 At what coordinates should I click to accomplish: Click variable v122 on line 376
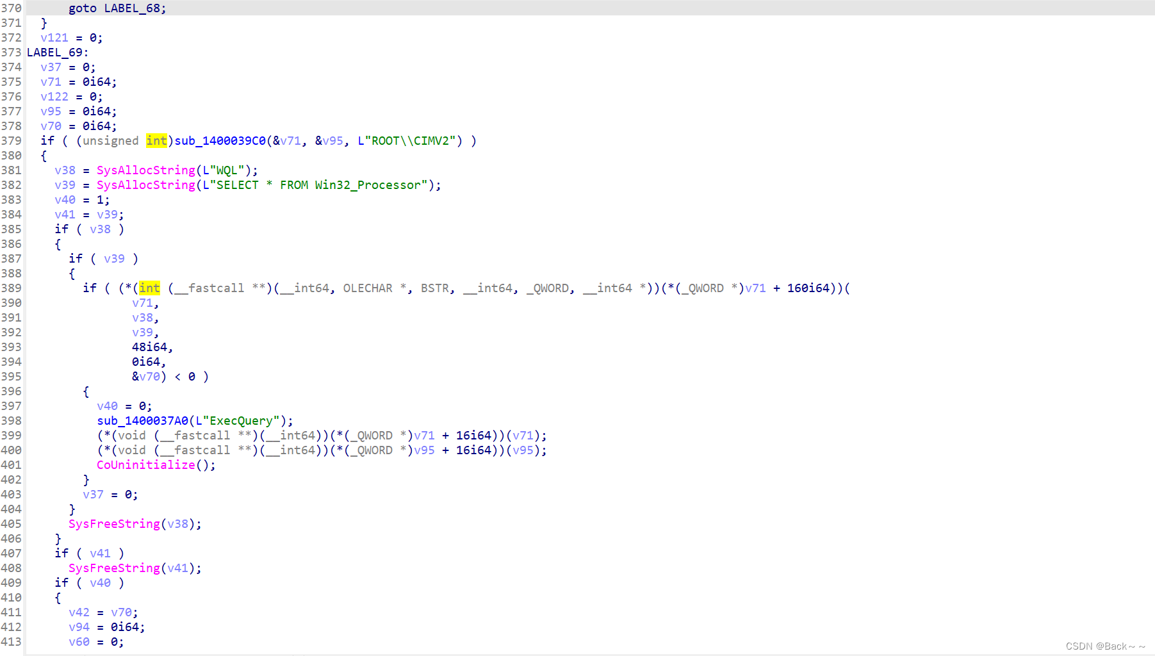click(54, 97)
